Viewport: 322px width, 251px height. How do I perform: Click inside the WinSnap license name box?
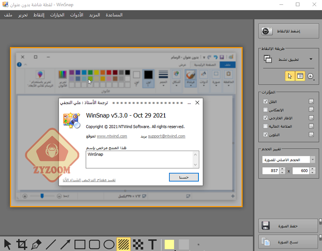140,160
